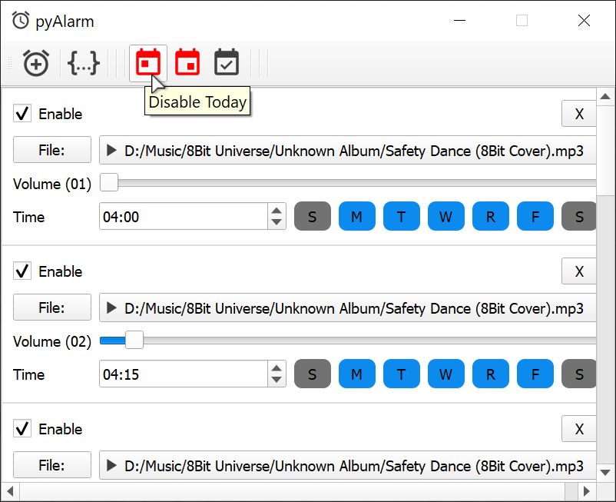This screenshot has width=616, height=502.
Task: Click the red calendar icon right of Disable Today
Action: 187,63
